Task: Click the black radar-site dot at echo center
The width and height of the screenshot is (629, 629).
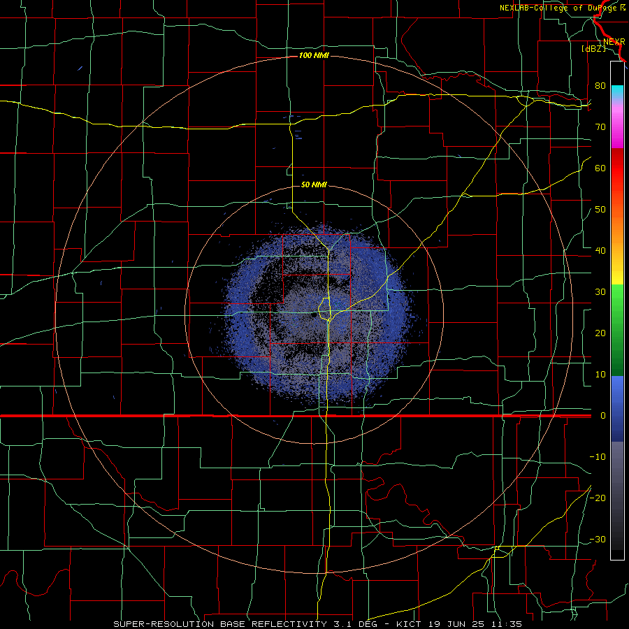Action: click(312, 316)
